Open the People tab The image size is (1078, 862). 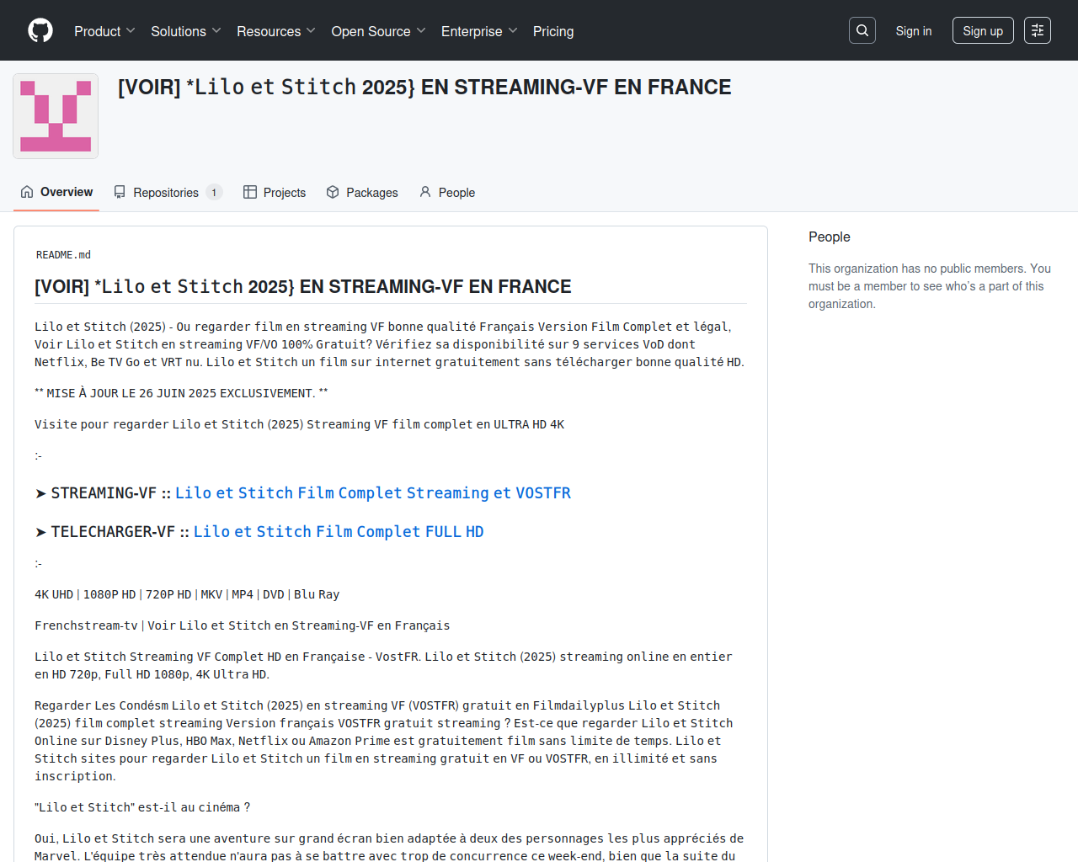tap(447, 192)
